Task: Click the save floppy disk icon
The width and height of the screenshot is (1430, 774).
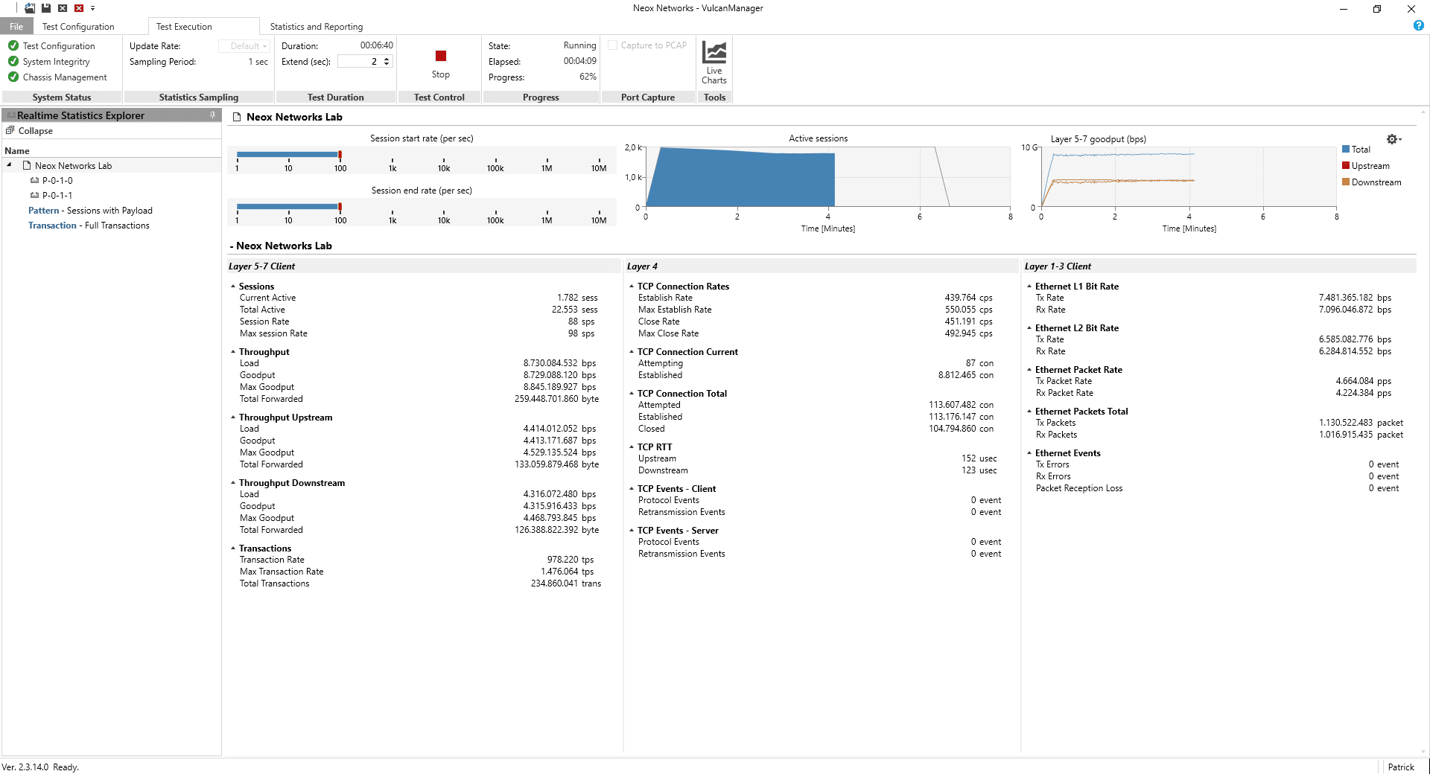Action: click(46, 8)
